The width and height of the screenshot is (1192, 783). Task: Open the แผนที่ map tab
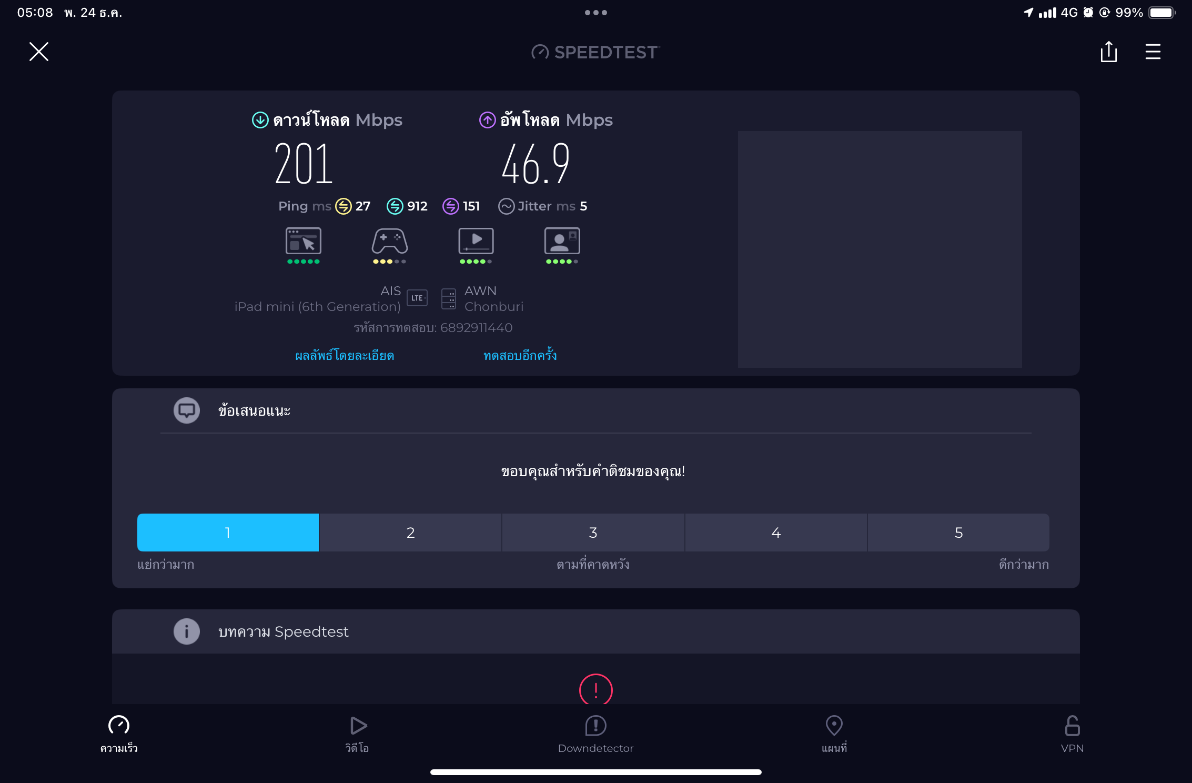click(x=834, y=734)
